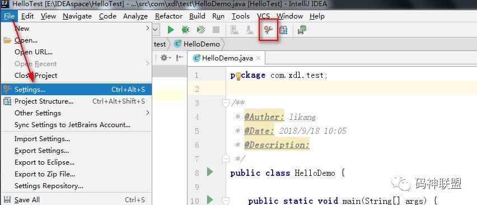
Task: Open the run configuration dropdown arrow
Action: pos(156,30)
